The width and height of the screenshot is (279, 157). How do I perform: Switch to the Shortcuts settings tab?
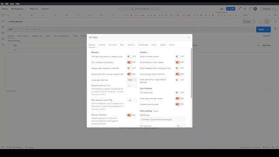click(112, 45)
